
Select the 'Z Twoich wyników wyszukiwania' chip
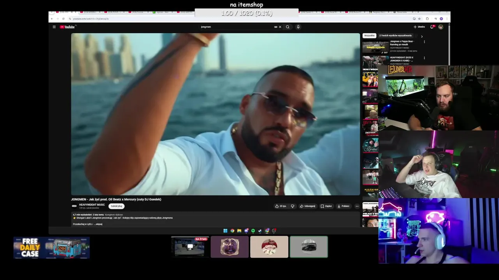pyautogui.click(x=395, y=35)
